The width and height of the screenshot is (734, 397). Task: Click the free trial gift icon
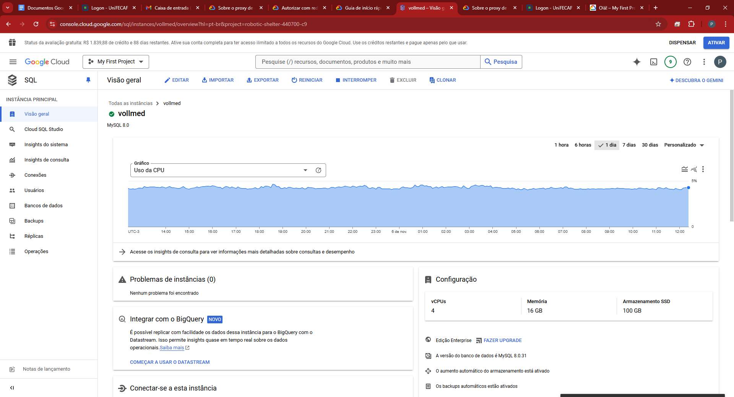pyautogui.click(x=12, y=42)
